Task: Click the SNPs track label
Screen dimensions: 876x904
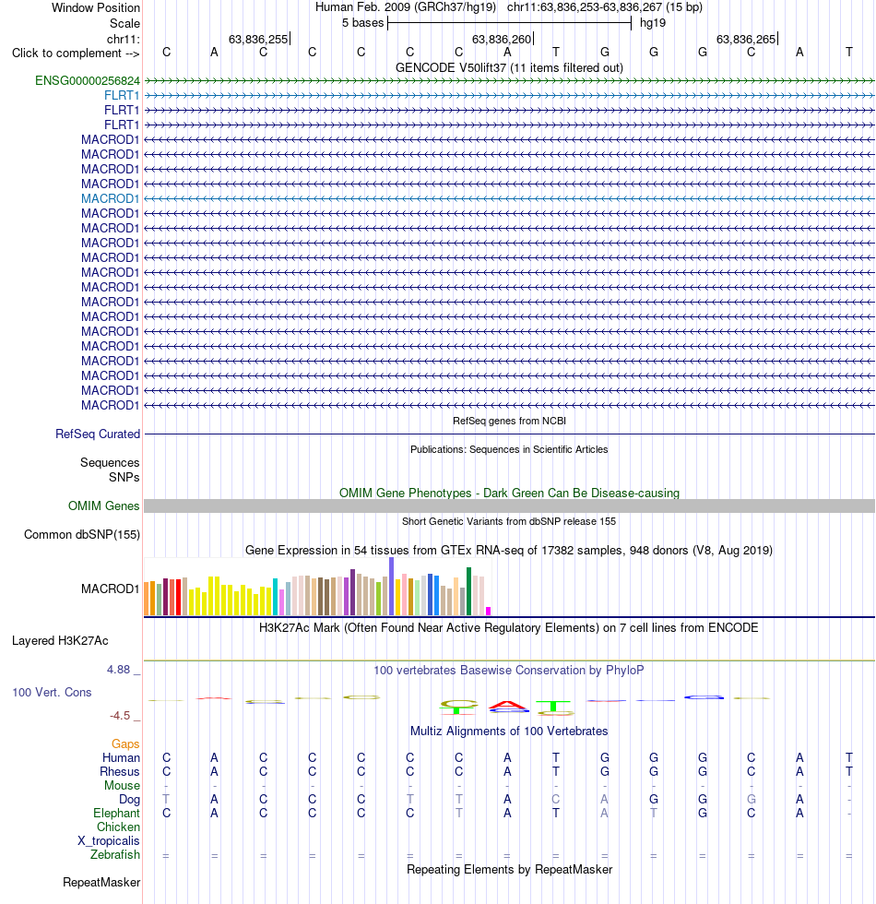Action: 124,477
